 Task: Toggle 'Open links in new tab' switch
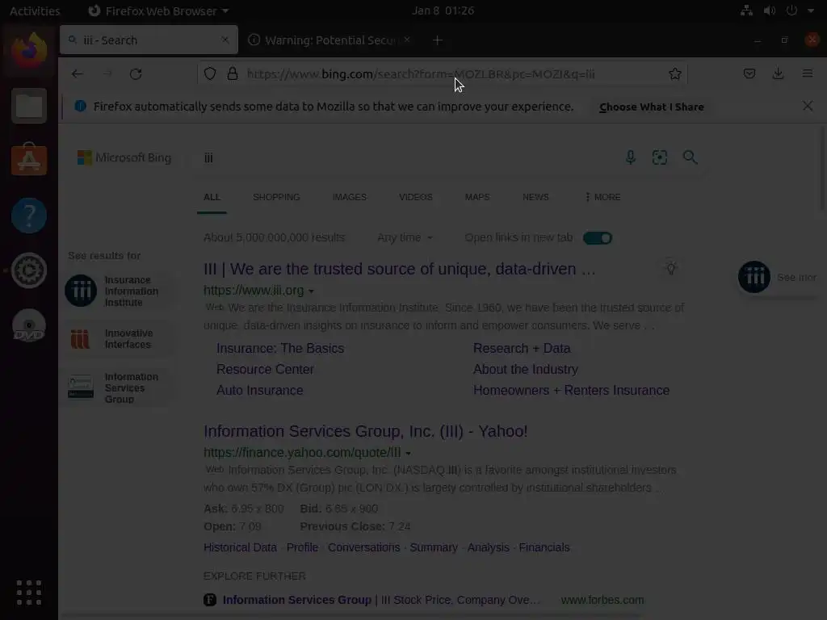[597, 238]
